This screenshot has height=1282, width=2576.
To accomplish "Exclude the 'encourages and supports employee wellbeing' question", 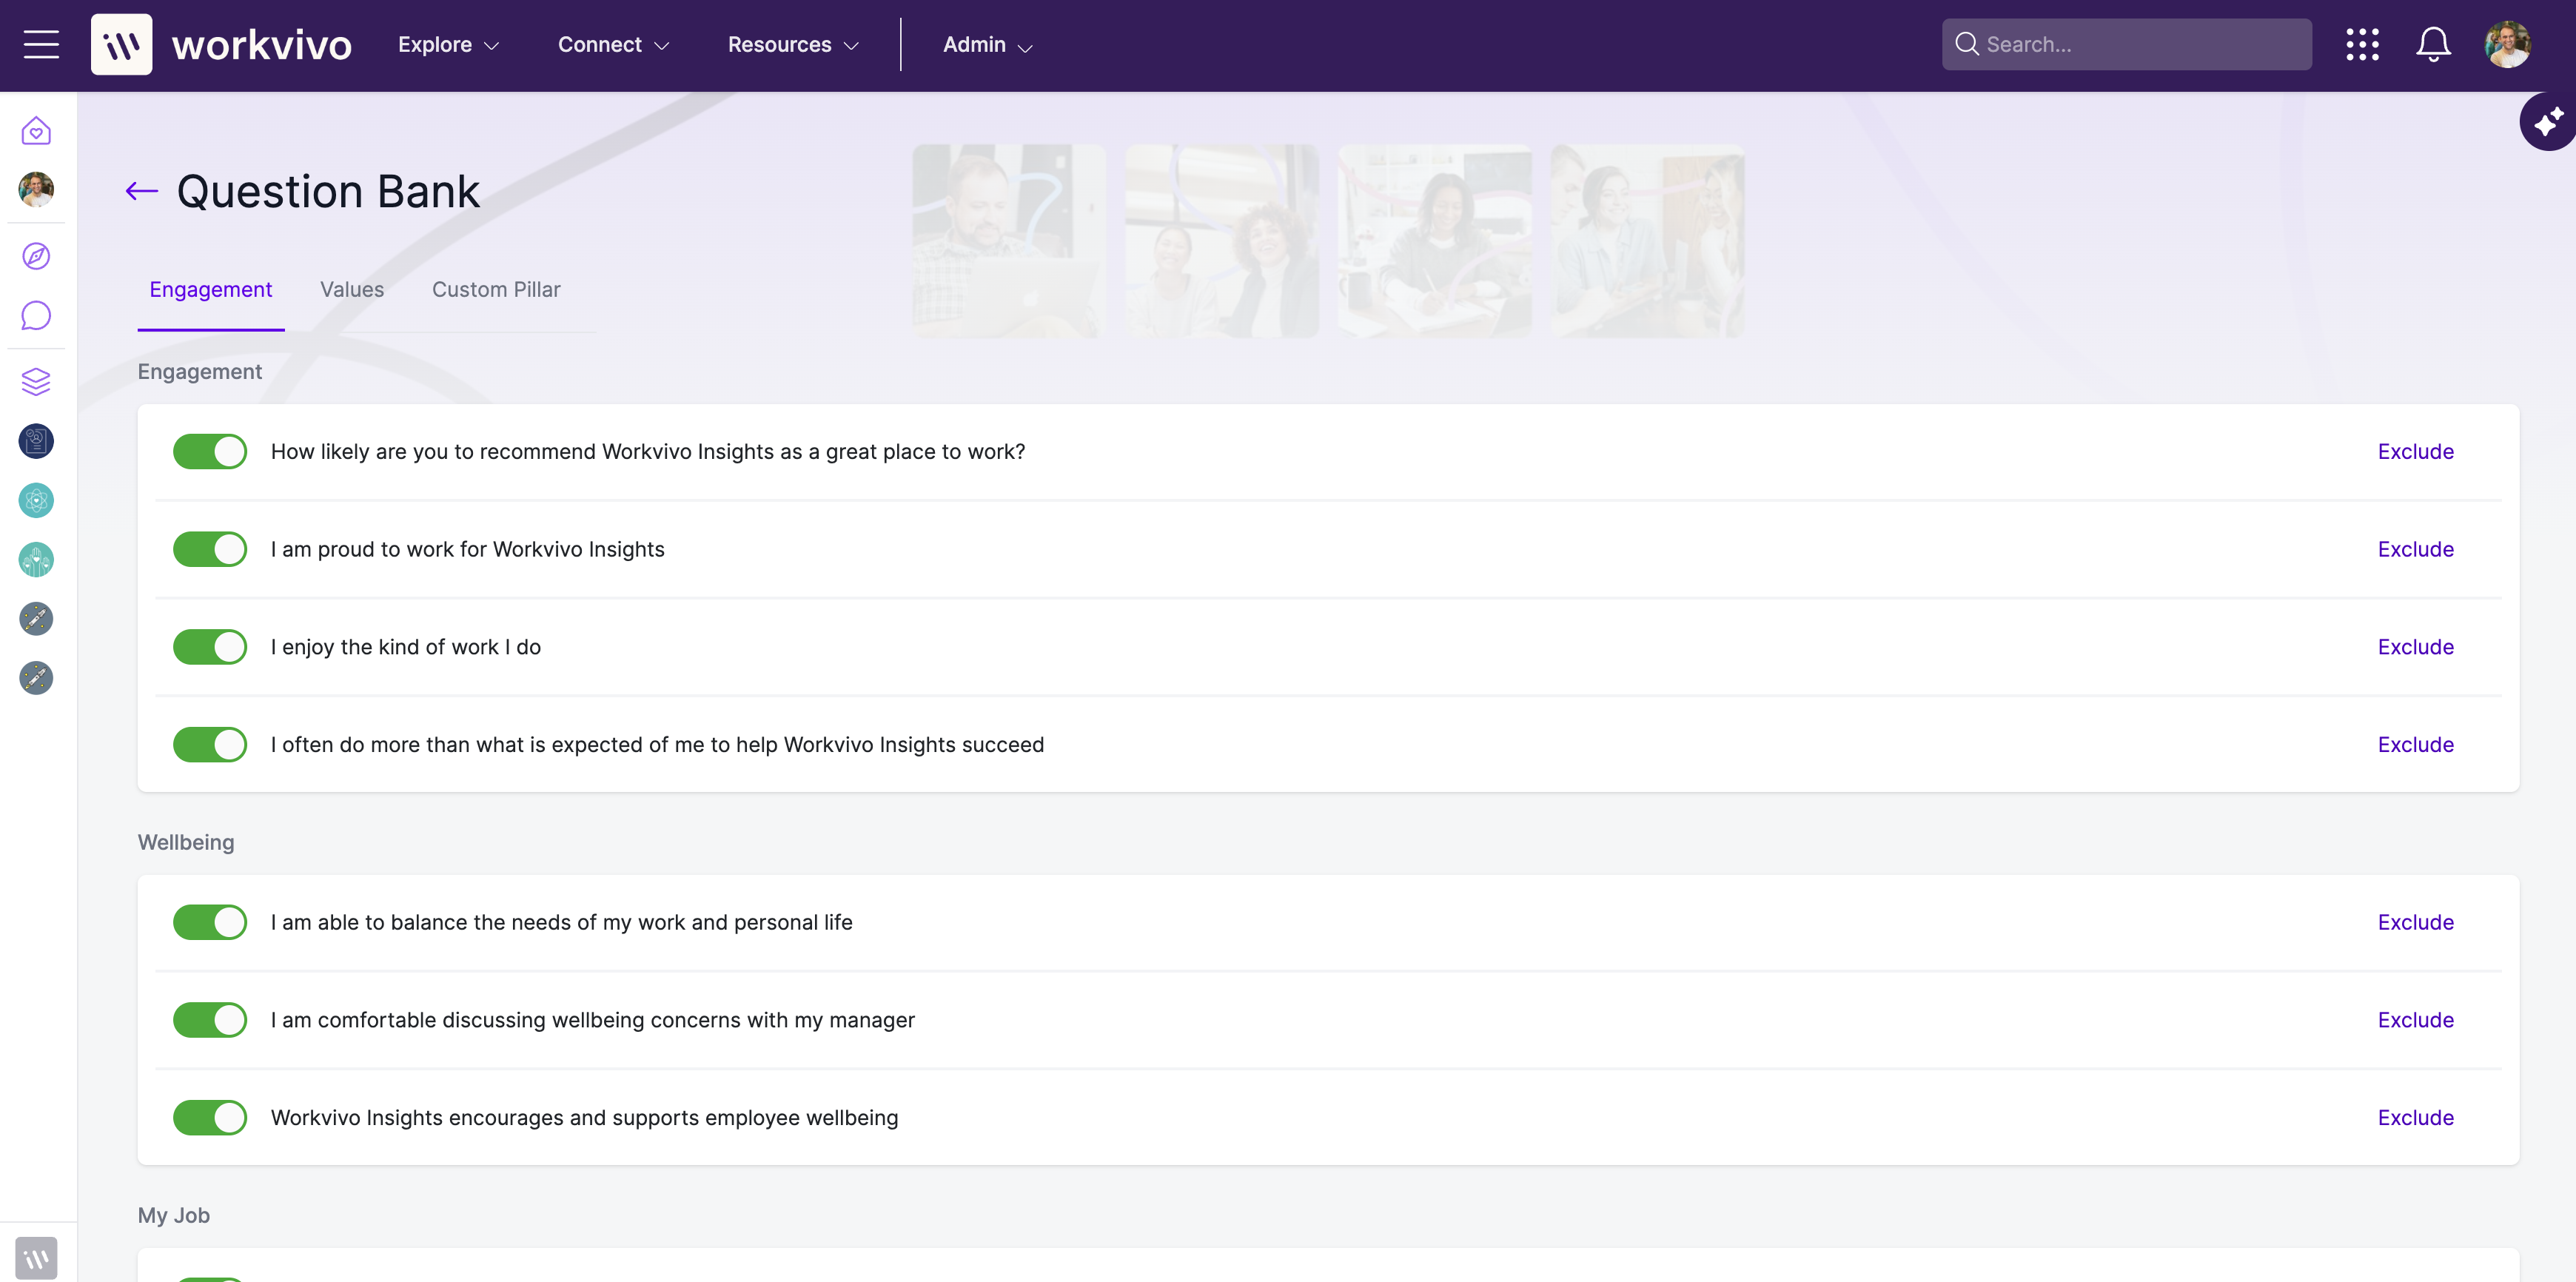I will coord(2415,1117).
